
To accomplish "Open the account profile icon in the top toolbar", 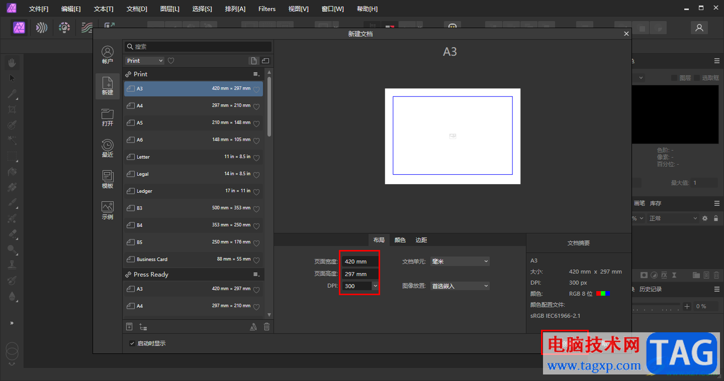I will click(699, 28).
